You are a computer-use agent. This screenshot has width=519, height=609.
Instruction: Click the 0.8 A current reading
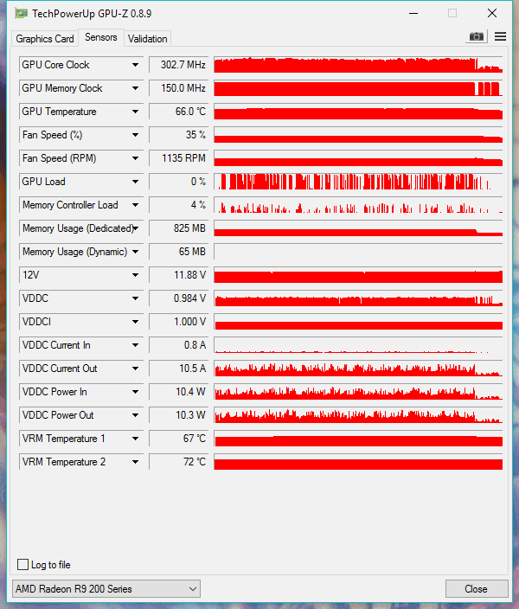tap(179, 345)
